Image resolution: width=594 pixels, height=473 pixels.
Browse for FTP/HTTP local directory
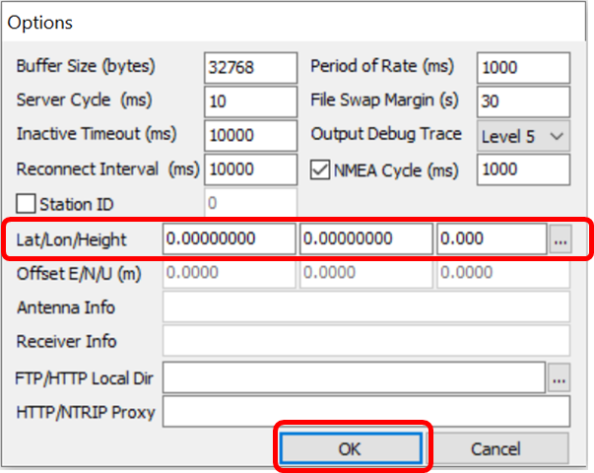point(560,376)
